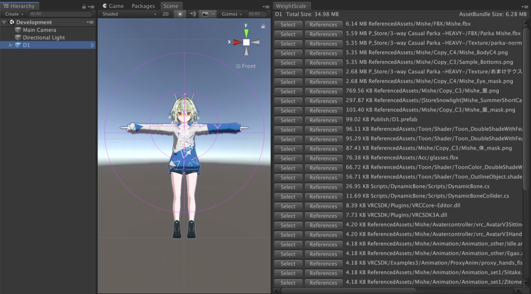The image size is (531, 294).
Task: Click References for Mishe_BodyC4.png row
Action: [x=324, y=53]
